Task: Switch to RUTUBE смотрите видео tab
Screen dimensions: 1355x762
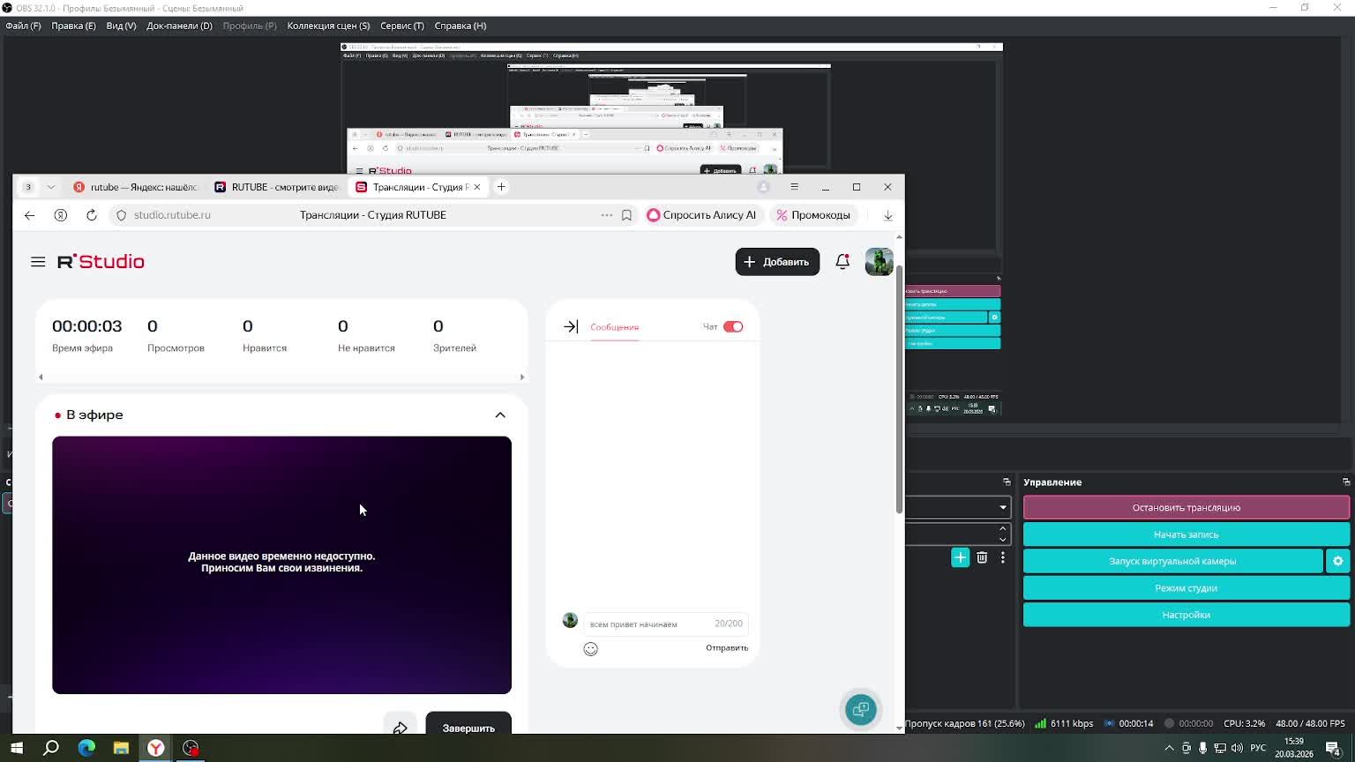Action: click(x=277, y=187)
